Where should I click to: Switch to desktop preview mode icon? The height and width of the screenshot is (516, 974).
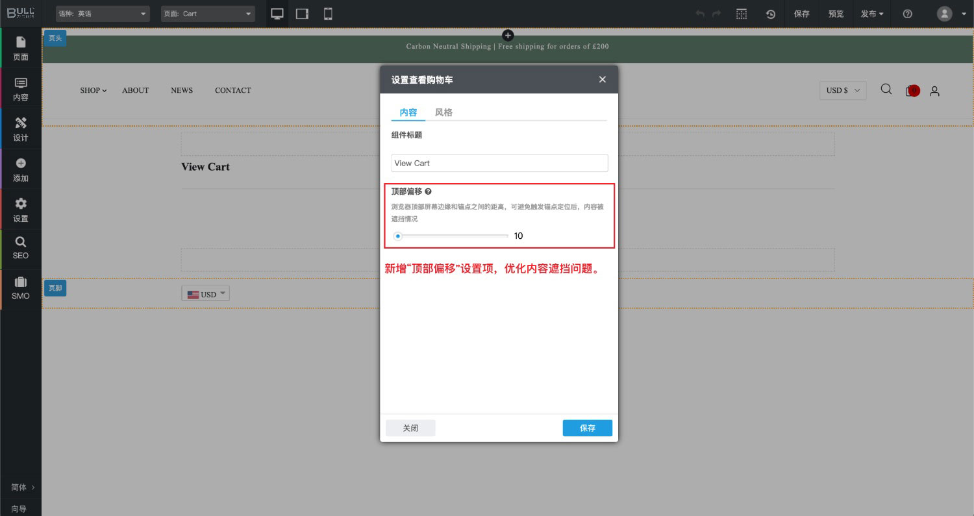pyautogui.click(x=277, y=14)
